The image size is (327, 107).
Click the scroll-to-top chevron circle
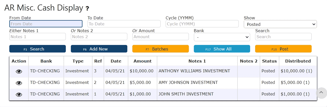coord(321,92)
